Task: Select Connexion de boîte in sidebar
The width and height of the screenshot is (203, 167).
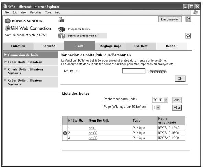Action: coord(30,55)
